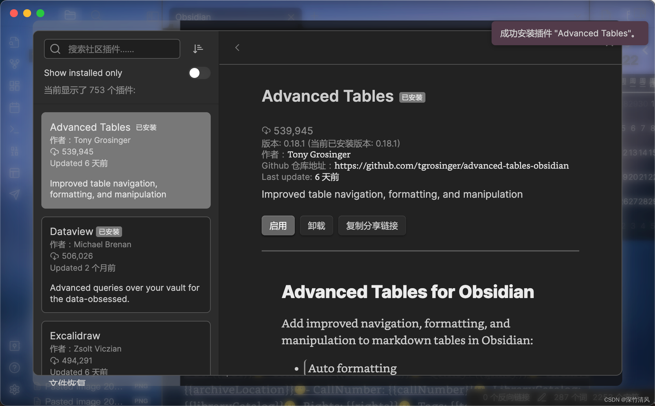Image resolution: width=655 pixels, height=406 pixels.
Task: Enable plugin with 启用 button
Action: [x=278, y=226]
